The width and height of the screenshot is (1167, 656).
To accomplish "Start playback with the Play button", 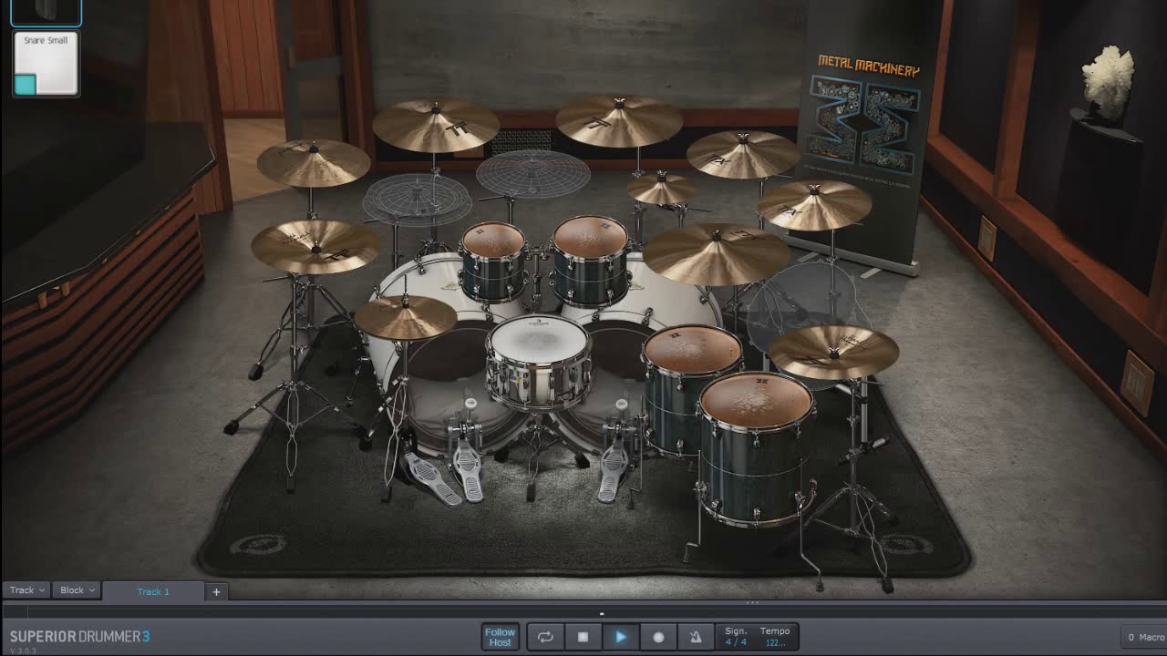I will (x=620, y=637).
